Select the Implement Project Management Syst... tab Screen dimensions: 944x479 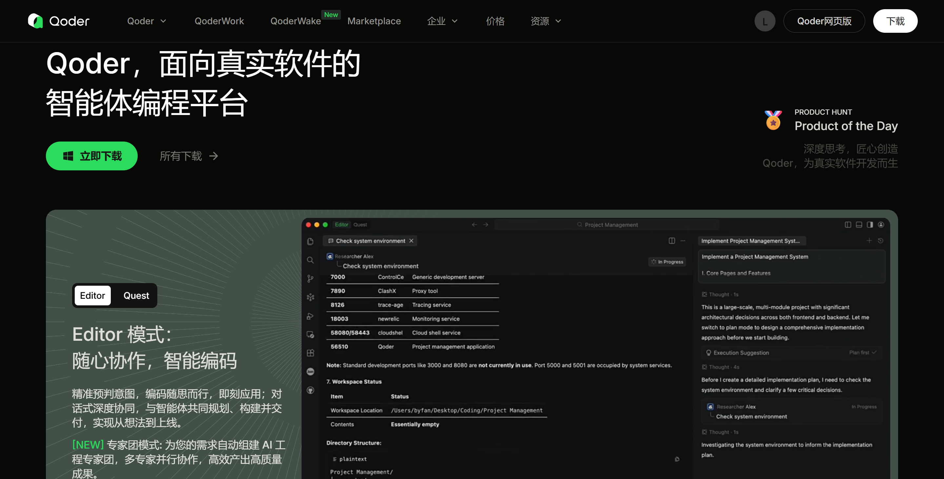pyautogui.click(x=751, y=241)
